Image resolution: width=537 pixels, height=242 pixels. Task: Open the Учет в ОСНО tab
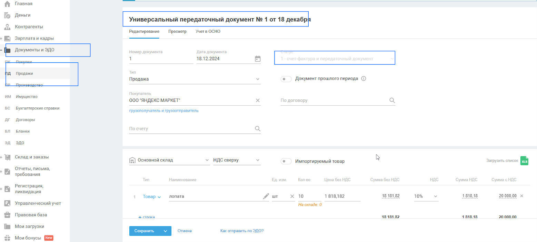tap(208, 32)
